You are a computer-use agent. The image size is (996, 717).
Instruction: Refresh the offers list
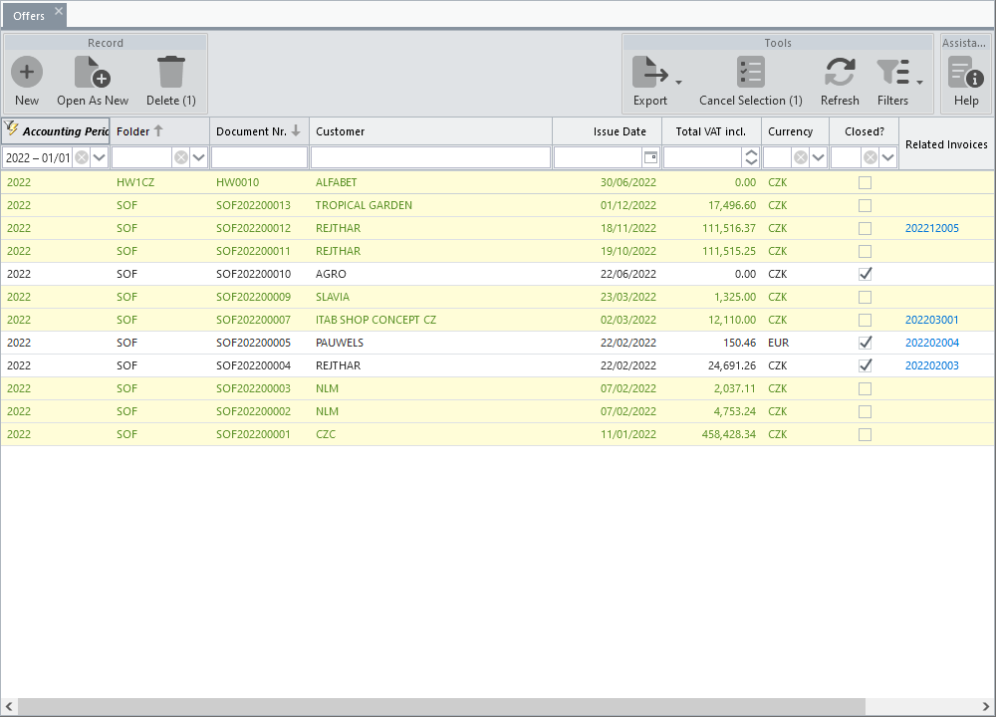point(839,82)
